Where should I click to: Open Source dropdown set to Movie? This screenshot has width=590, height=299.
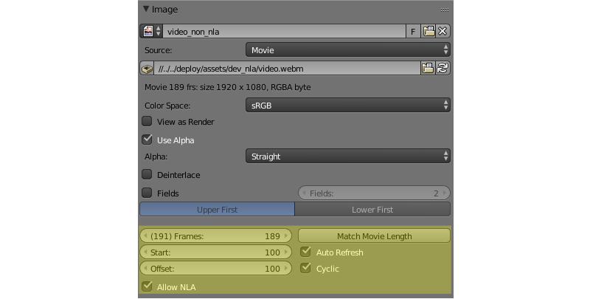coord(347,49)
